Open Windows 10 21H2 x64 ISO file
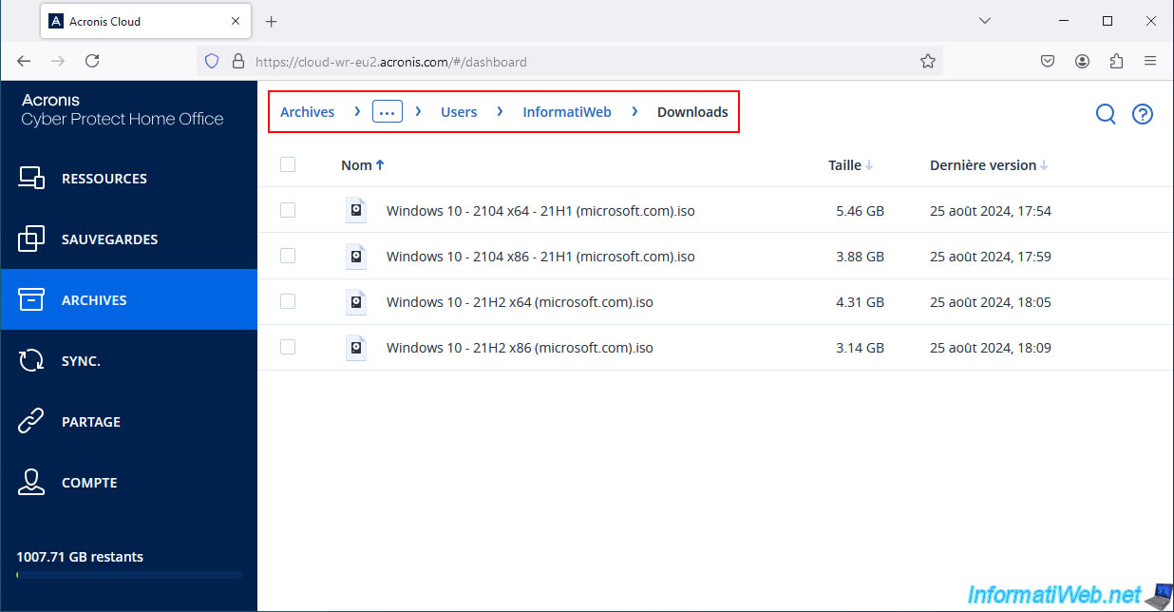The width and height of the screenshot is (1174, 612). 520,302
